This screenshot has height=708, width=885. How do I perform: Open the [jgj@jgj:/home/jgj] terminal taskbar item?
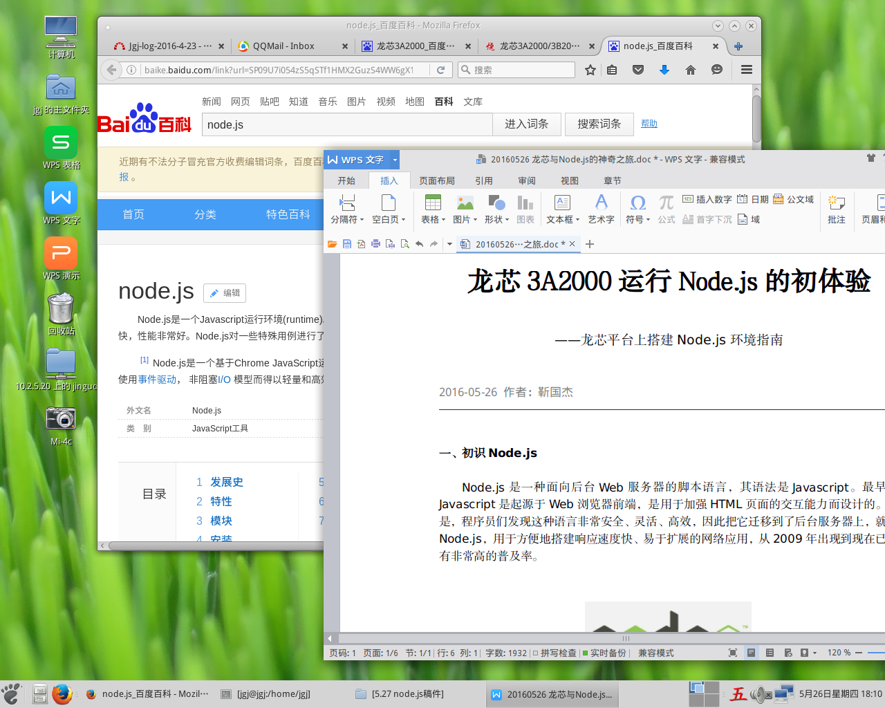pos(274,694)
